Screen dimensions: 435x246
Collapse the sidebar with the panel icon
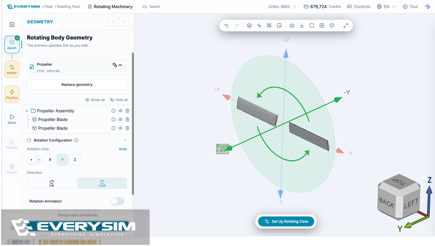coord(12,25)
